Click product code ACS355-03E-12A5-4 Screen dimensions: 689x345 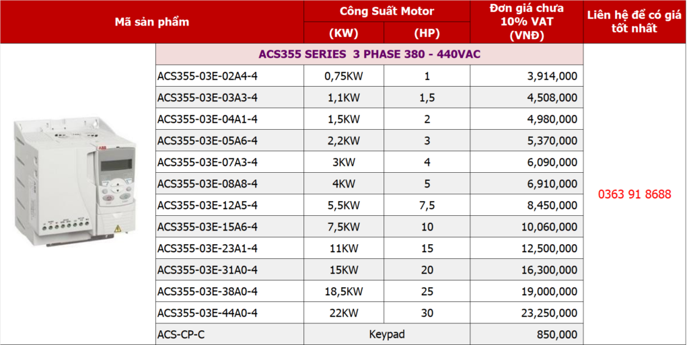pyautogui.click(x=207, y=205)
